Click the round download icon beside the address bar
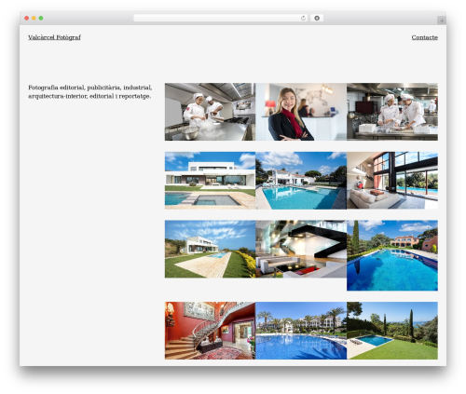The width and height of the screenshot is (466, 394). (x=317, y=19)
